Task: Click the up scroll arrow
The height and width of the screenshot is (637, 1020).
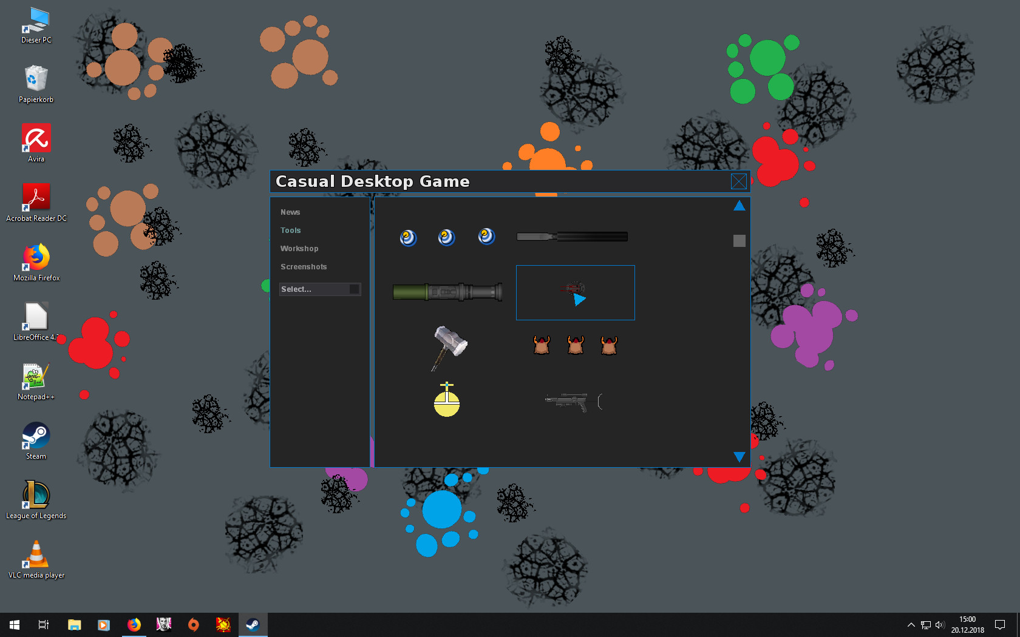Action: pos(739,206)
